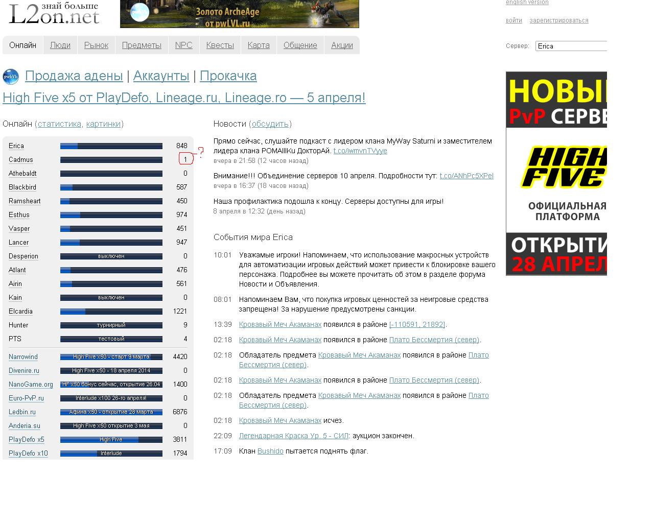The image size is (654, 523).
Task: Open the Narrowind server link
Action: [23, 357]
